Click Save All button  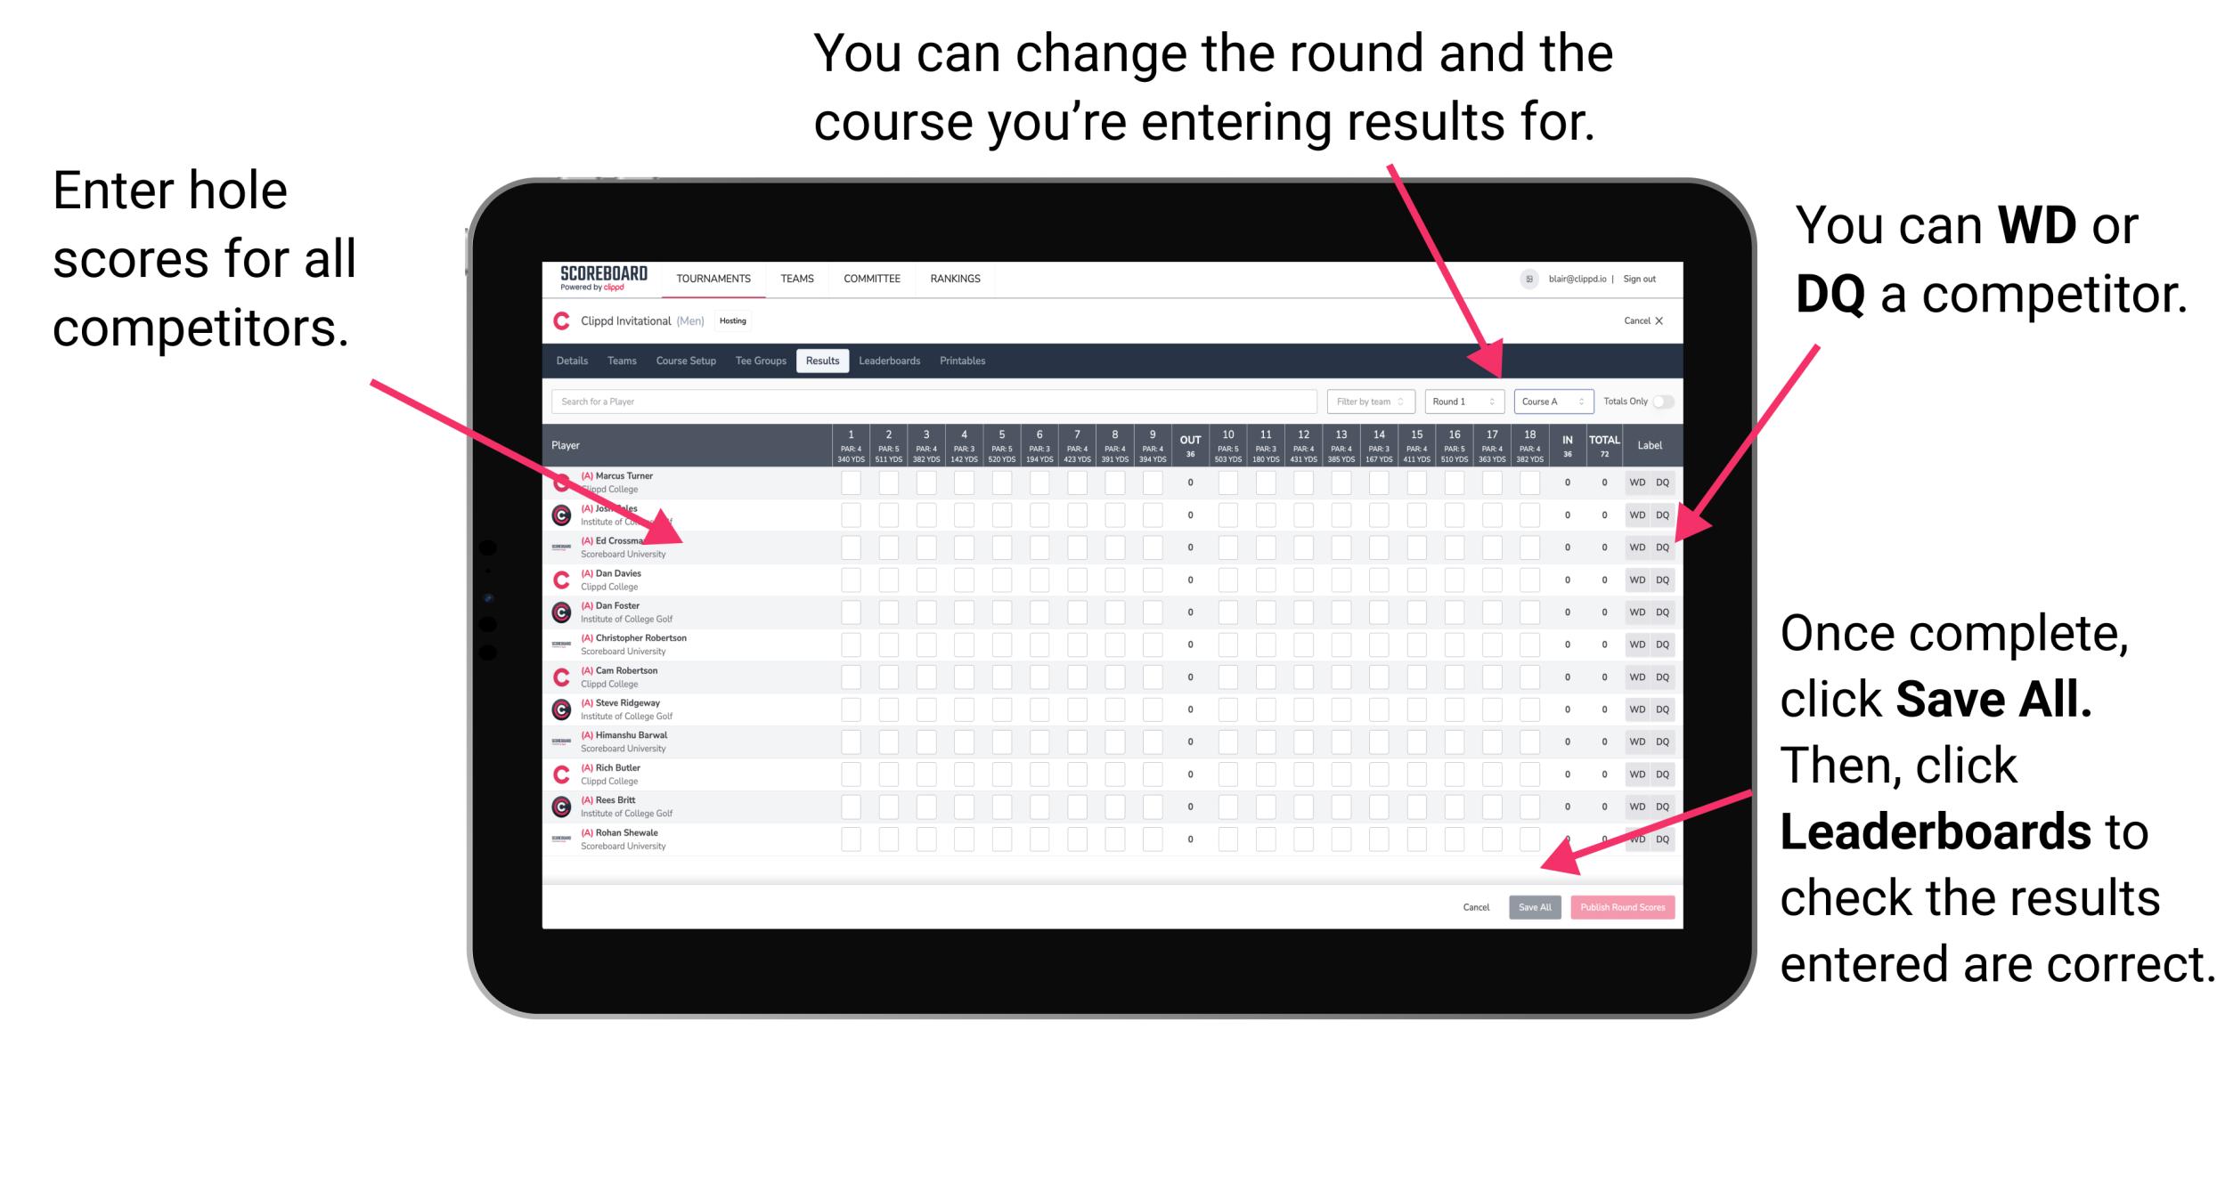click(1533, 905)
